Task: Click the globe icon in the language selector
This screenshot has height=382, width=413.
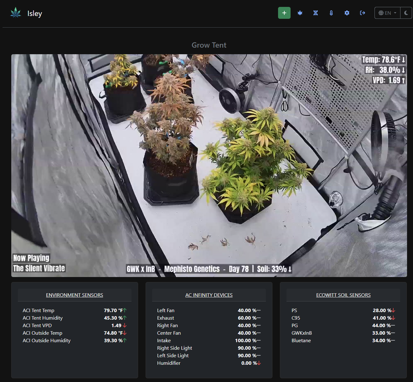Action: click(381, 13)
